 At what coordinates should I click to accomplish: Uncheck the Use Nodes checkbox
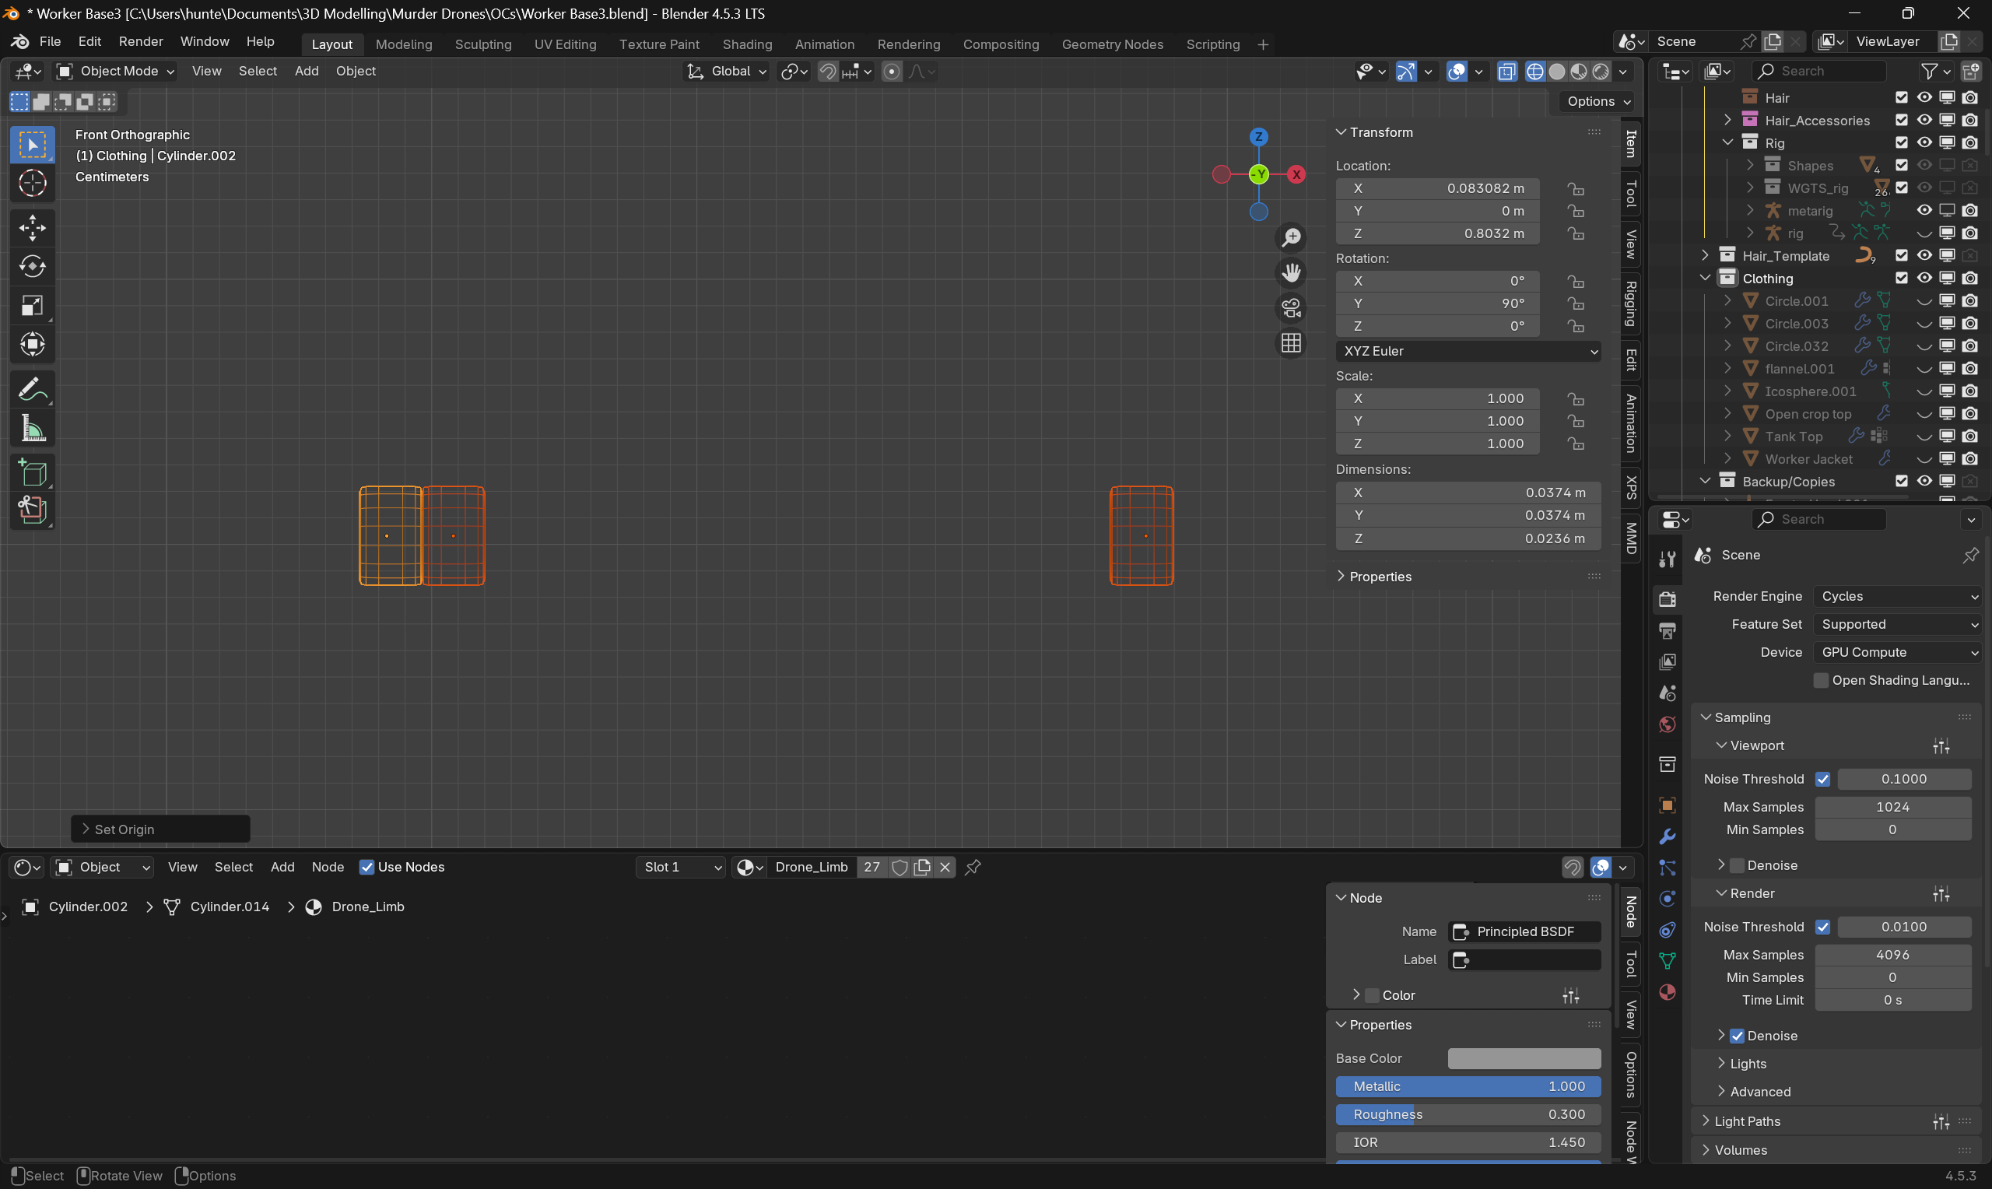[366, 867]
